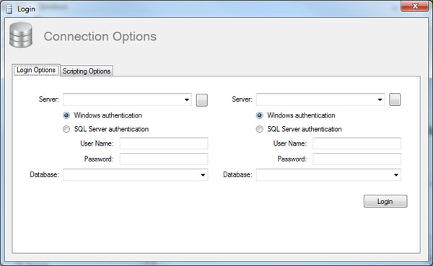Open the left Database dropdown arrow
This screenshot has height=266, width=433.
coord(203,175)
